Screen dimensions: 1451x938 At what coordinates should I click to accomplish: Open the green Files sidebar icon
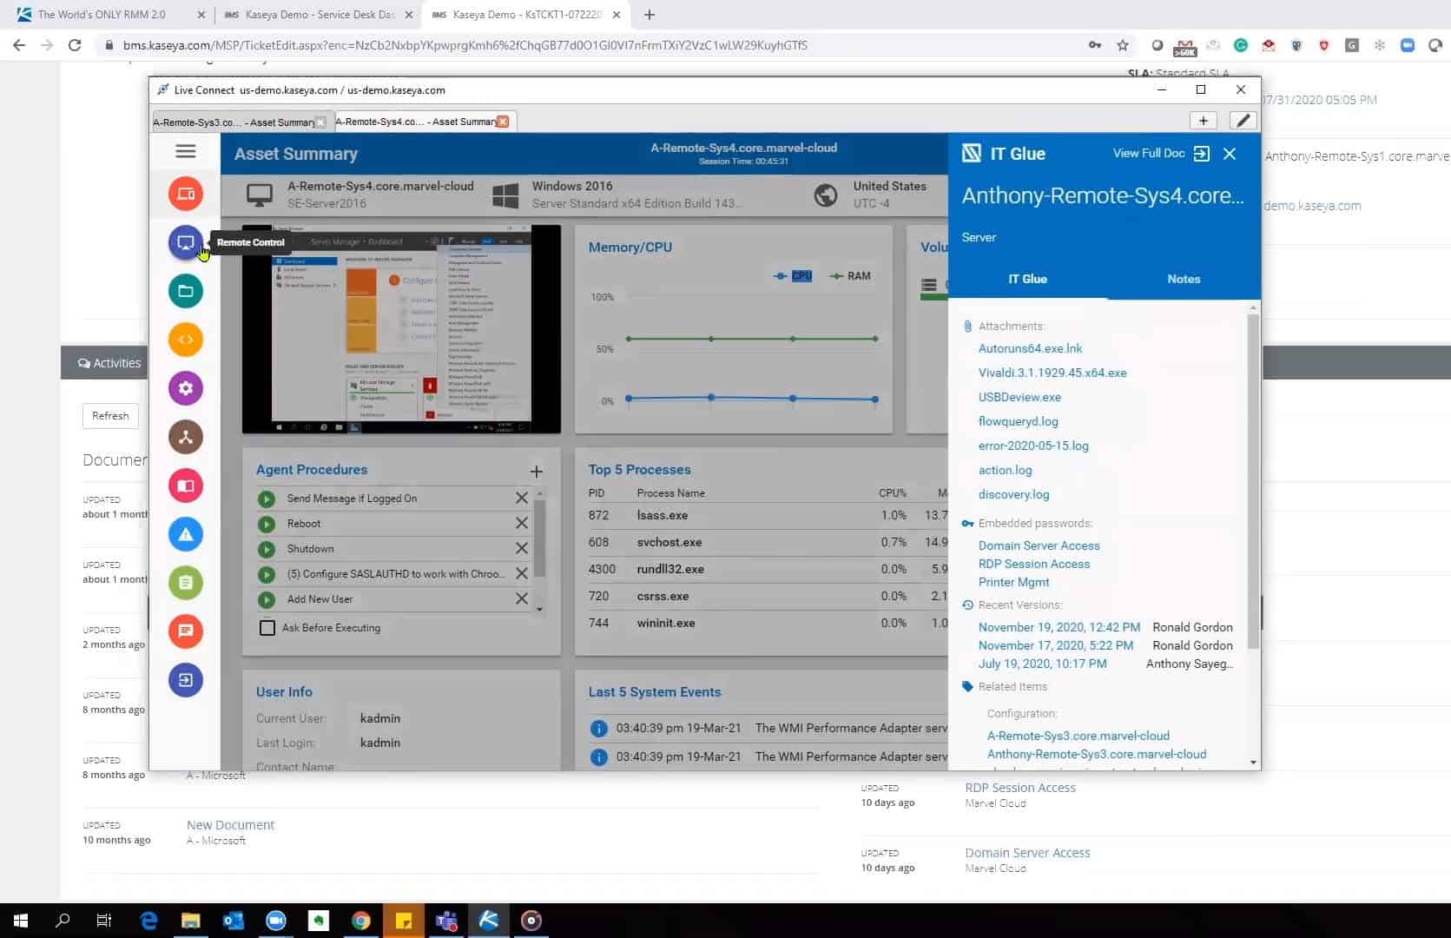click(186, 291)
